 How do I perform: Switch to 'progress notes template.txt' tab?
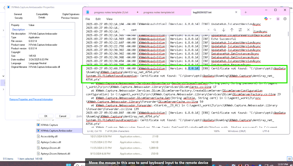[x=159, y=12]
